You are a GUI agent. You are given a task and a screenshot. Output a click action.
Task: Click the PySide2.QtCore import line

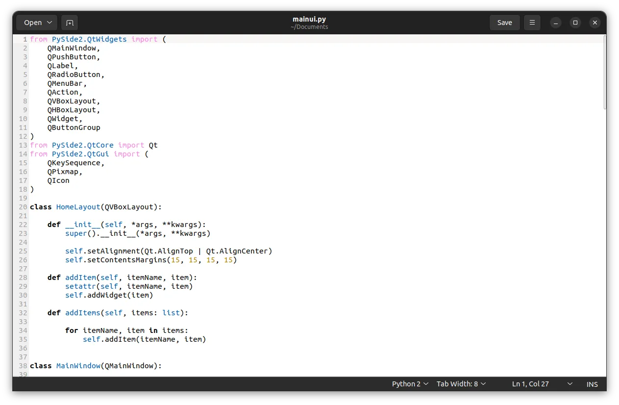[x=94, y=145]
